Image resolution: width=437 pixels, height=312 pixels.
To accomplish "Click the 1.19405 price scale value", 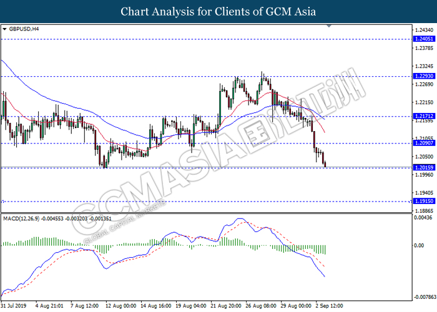I will 424,193.
